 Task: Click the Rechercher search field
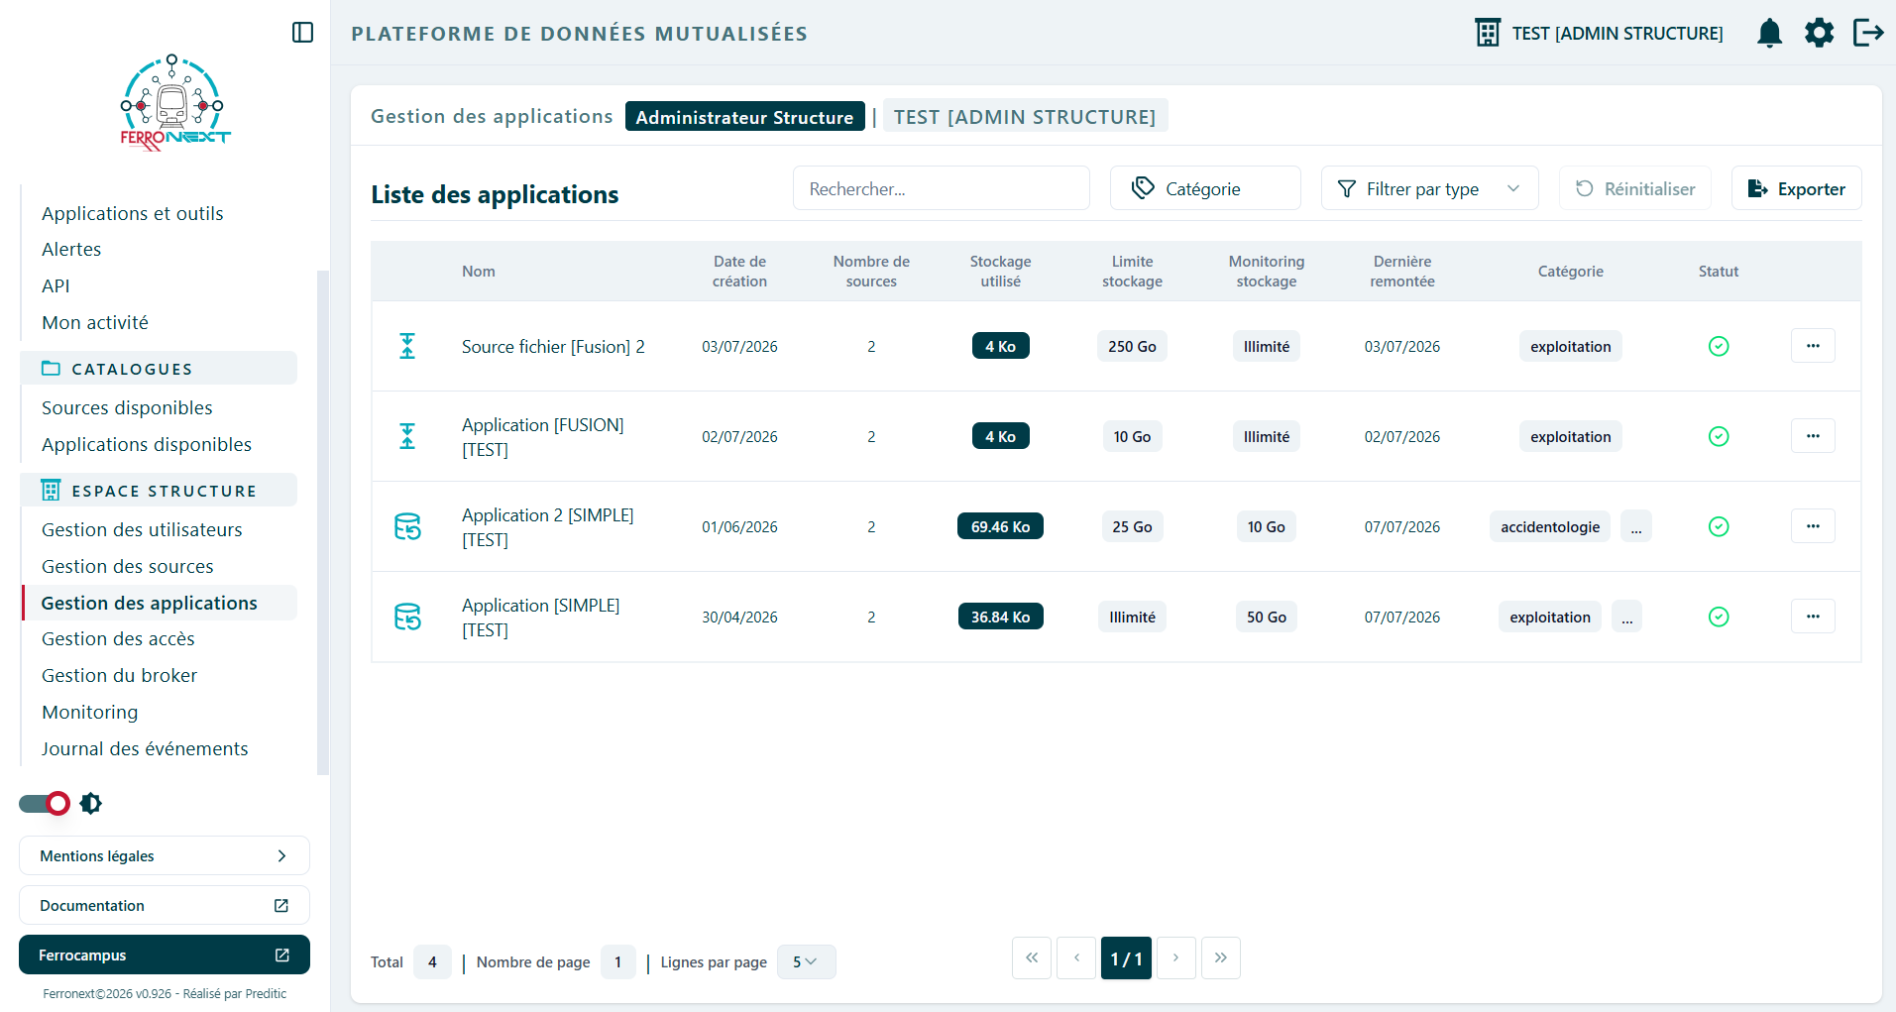(942, 188)
